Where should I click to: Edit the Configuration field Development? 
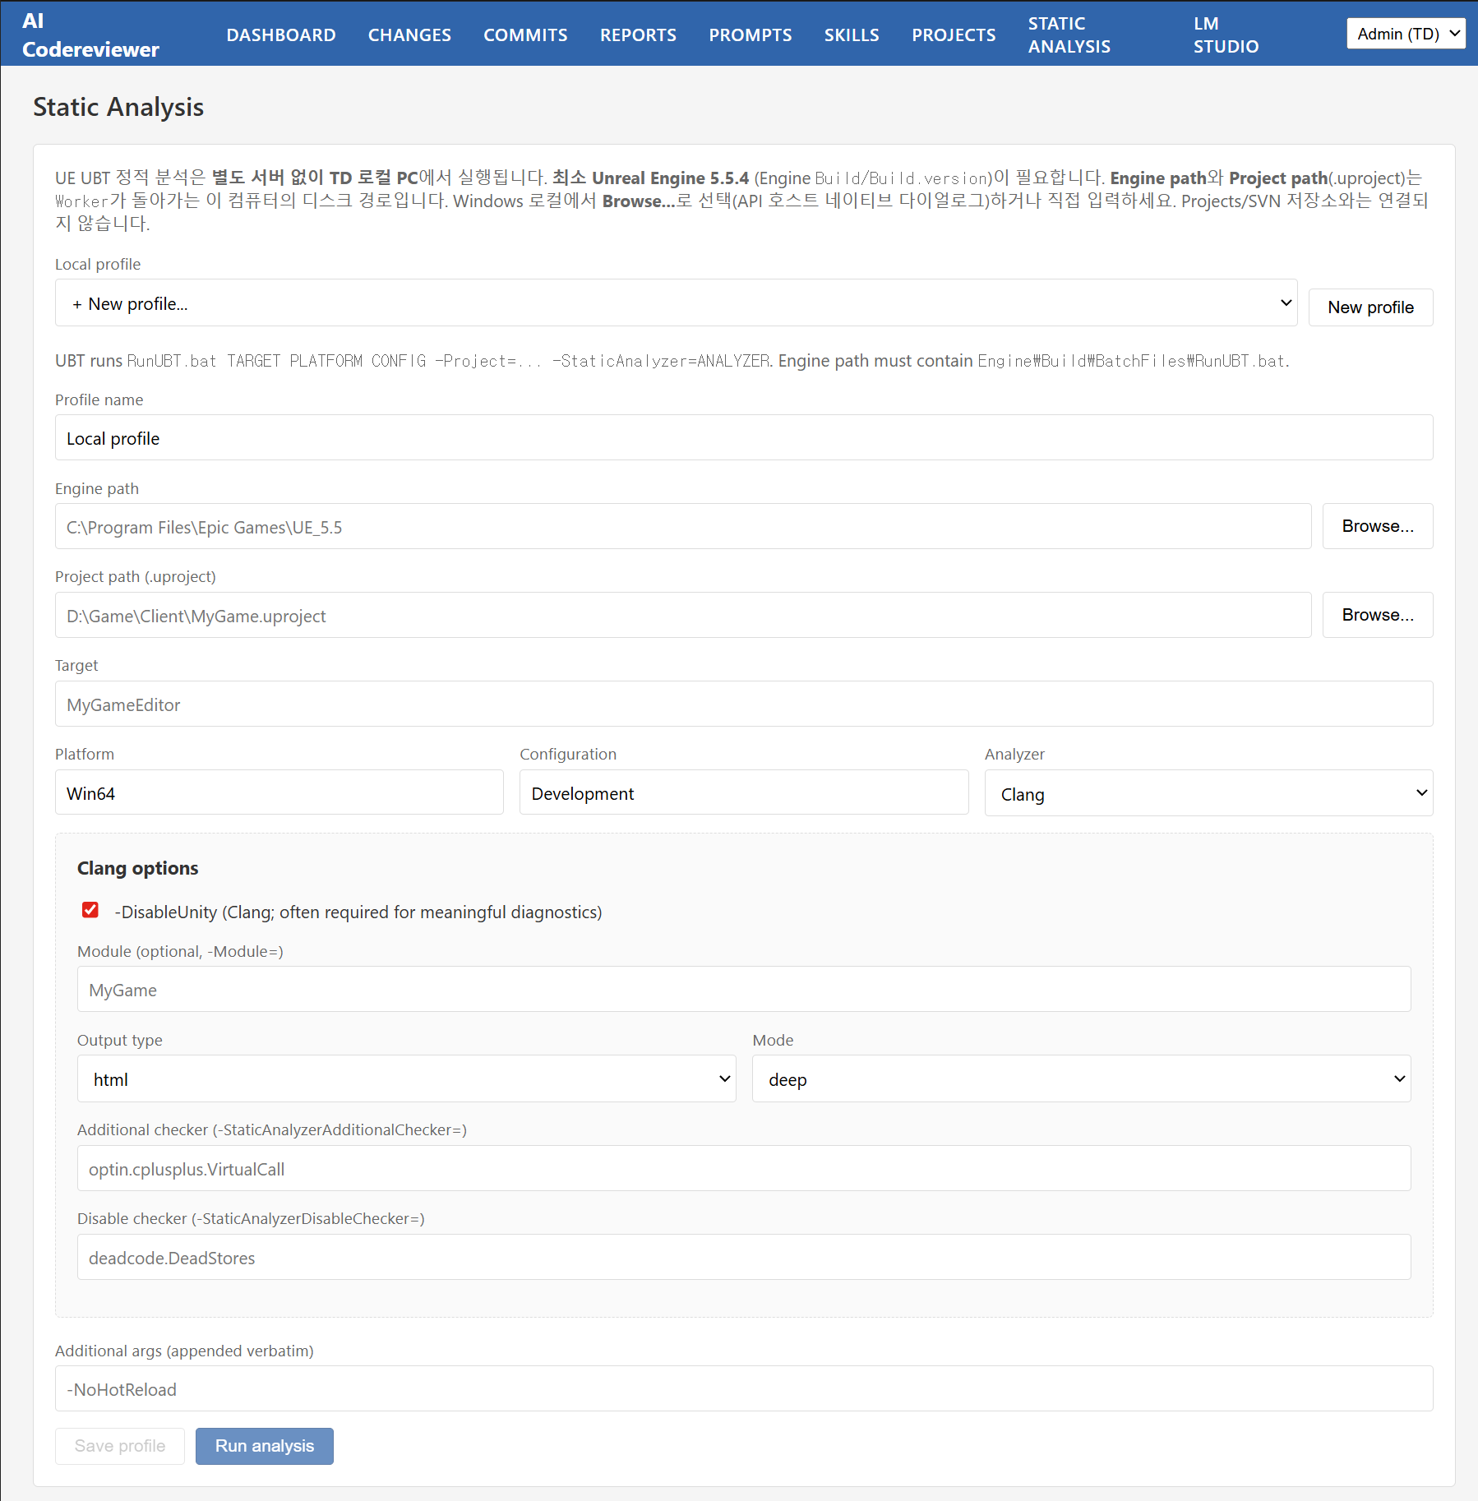click(x=744, y=793)
